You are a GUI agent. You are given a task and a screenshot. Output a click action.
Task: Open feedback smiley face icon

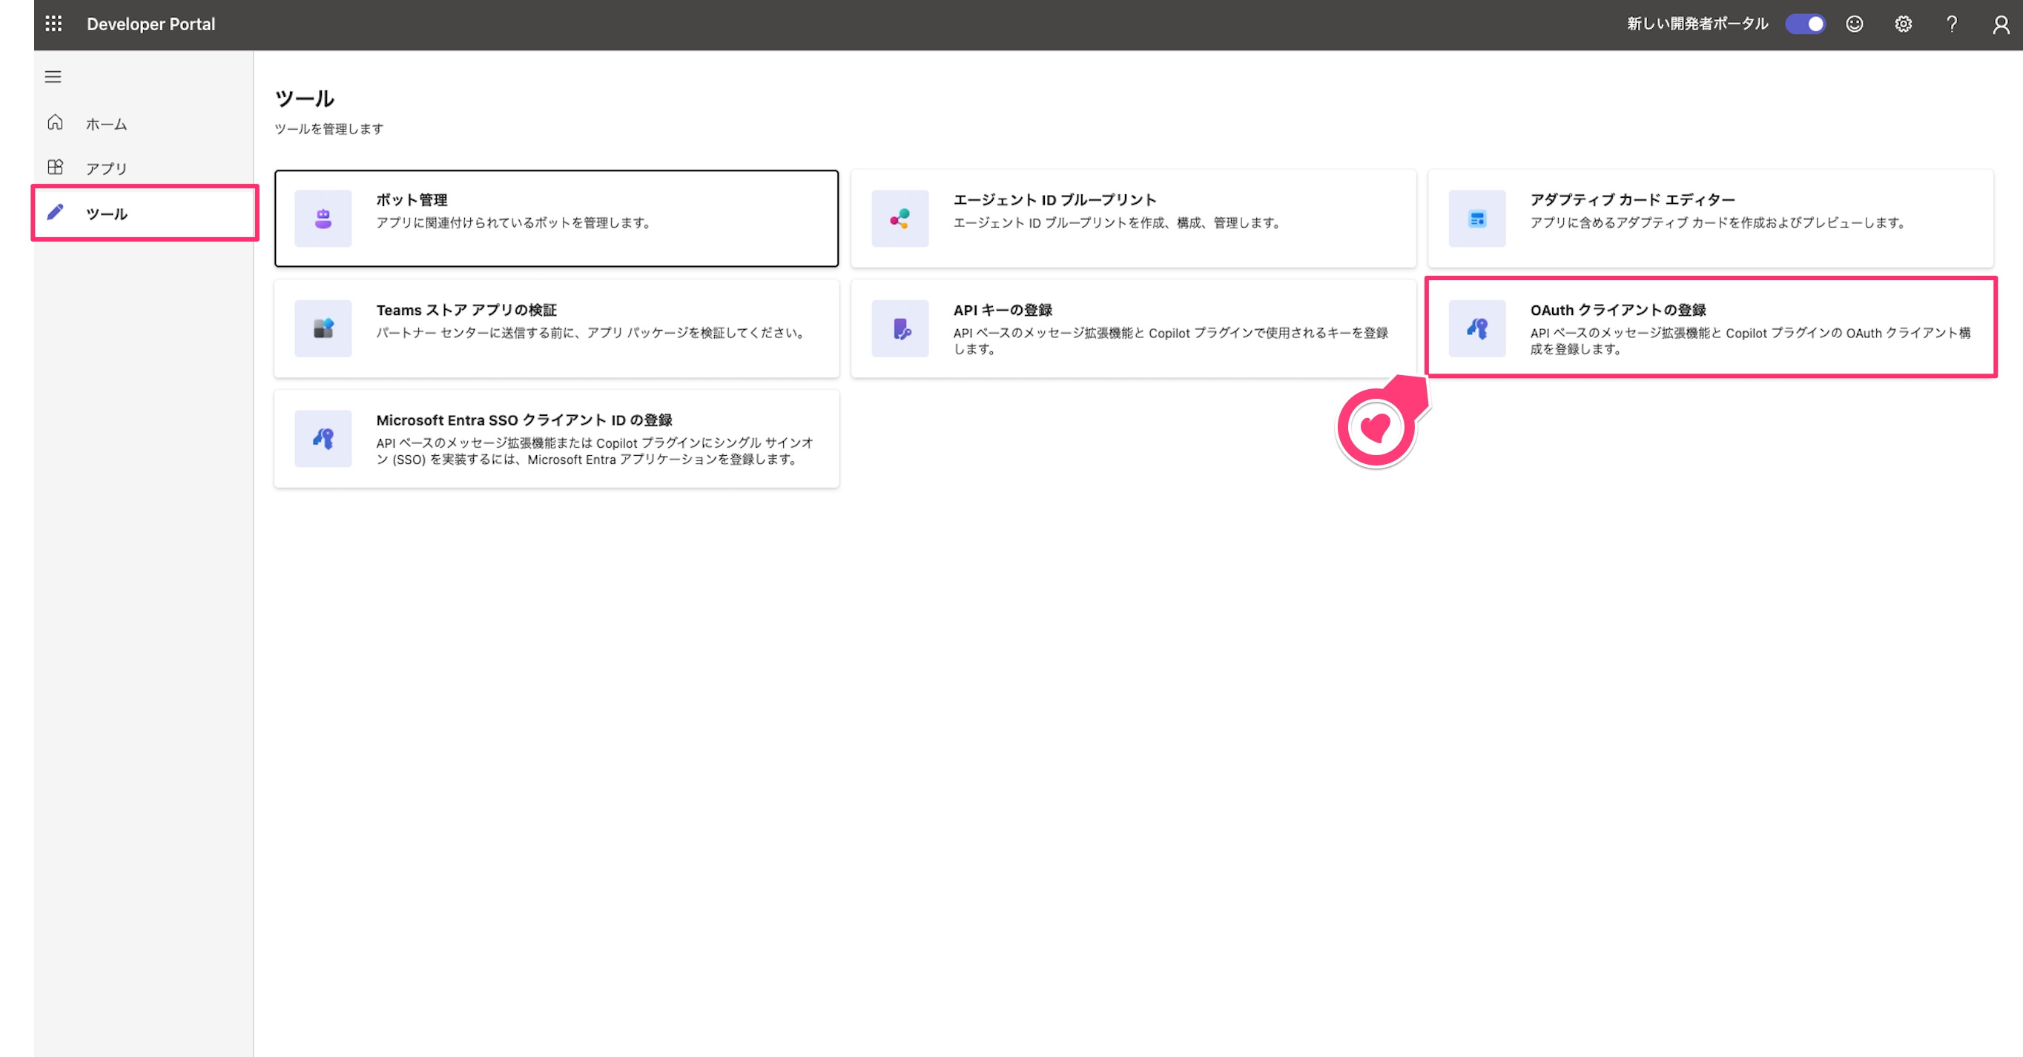tap(1854, 24)
